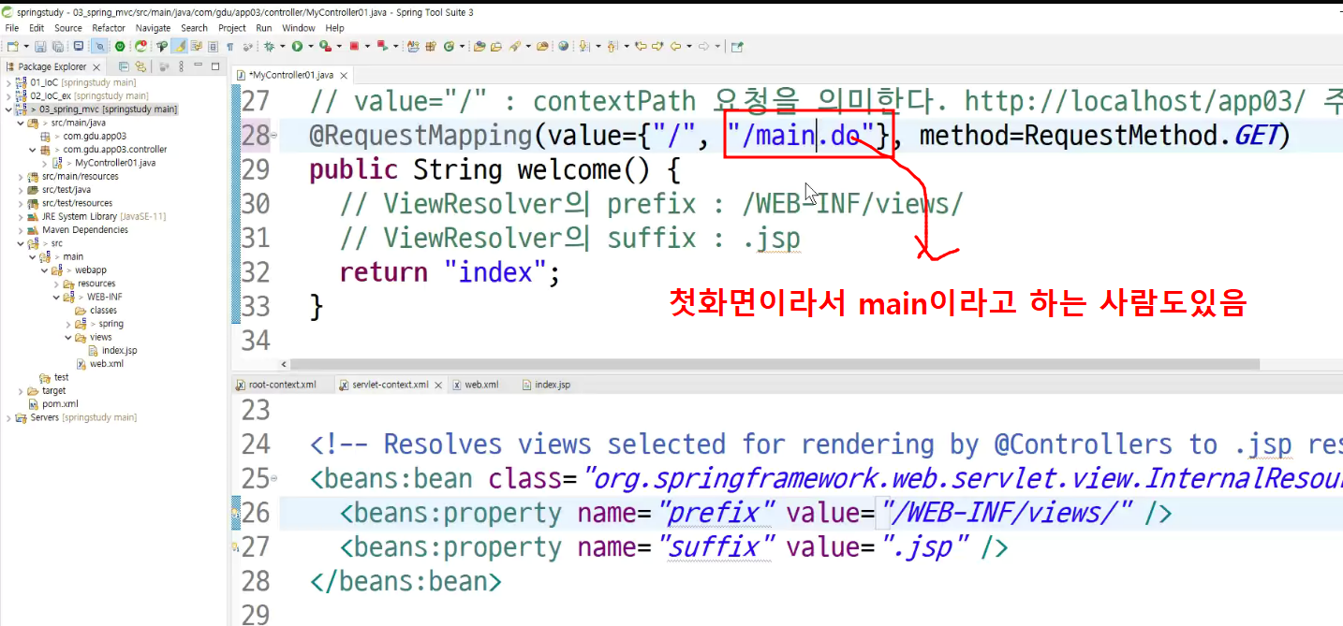Toggle Mark Occurrences highlighter icon
Screen dimensions: 1343x626
click(x=179, y=46)
